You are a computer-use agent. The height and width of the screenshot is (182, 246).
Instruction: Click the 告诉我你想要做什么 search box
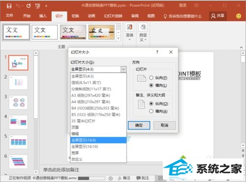183,16
